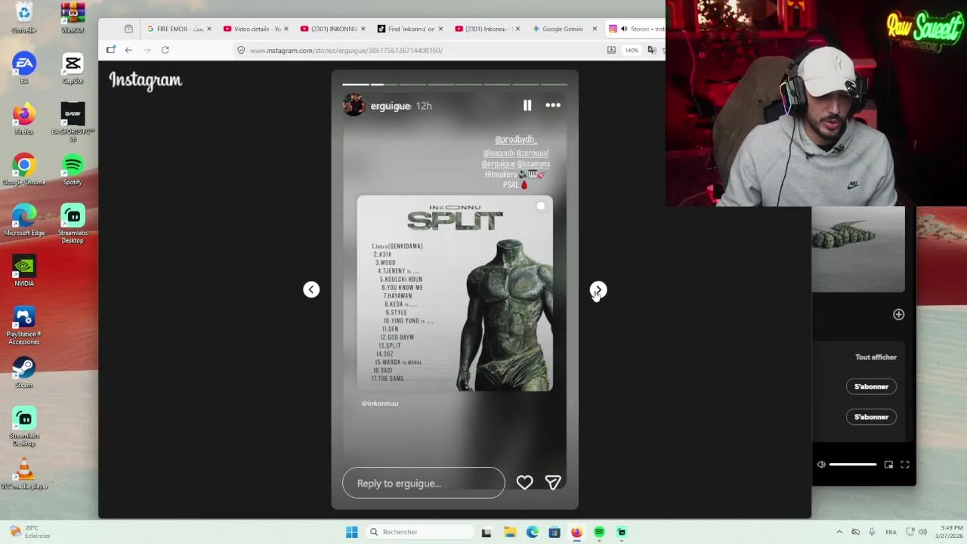Add to library with Spotify plus icon
The height and width of the screenshot is (544, 967).
[898, 314]
